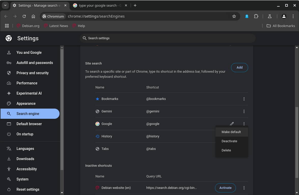Open Autofill and passwords settings

[x=30, y=63]
